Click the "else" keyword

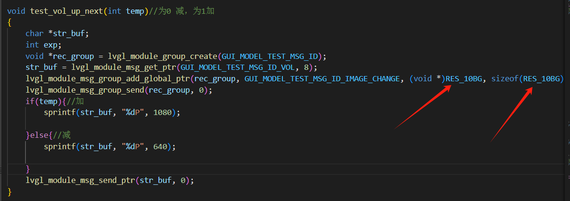tap(39, 135)
